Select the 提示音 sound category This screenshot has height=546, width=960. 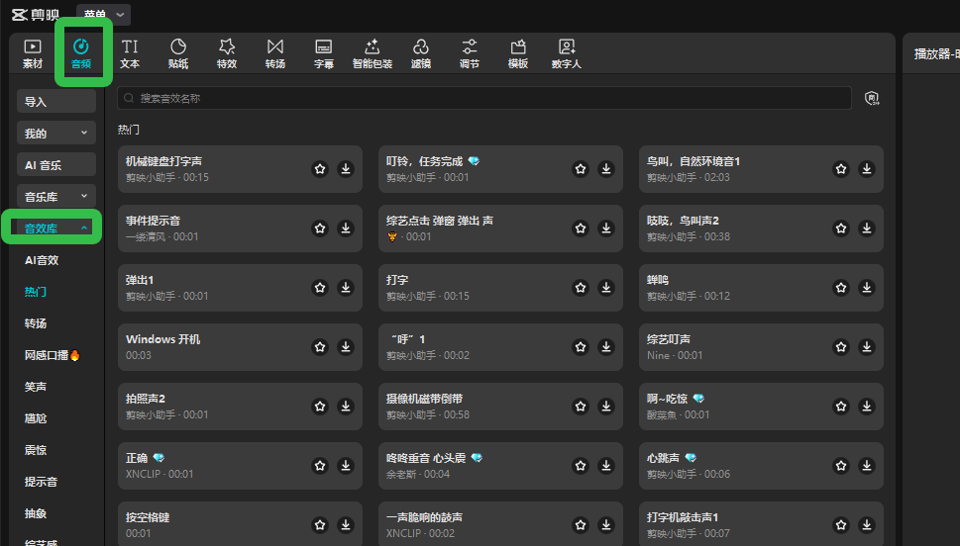tap(41, 482)
